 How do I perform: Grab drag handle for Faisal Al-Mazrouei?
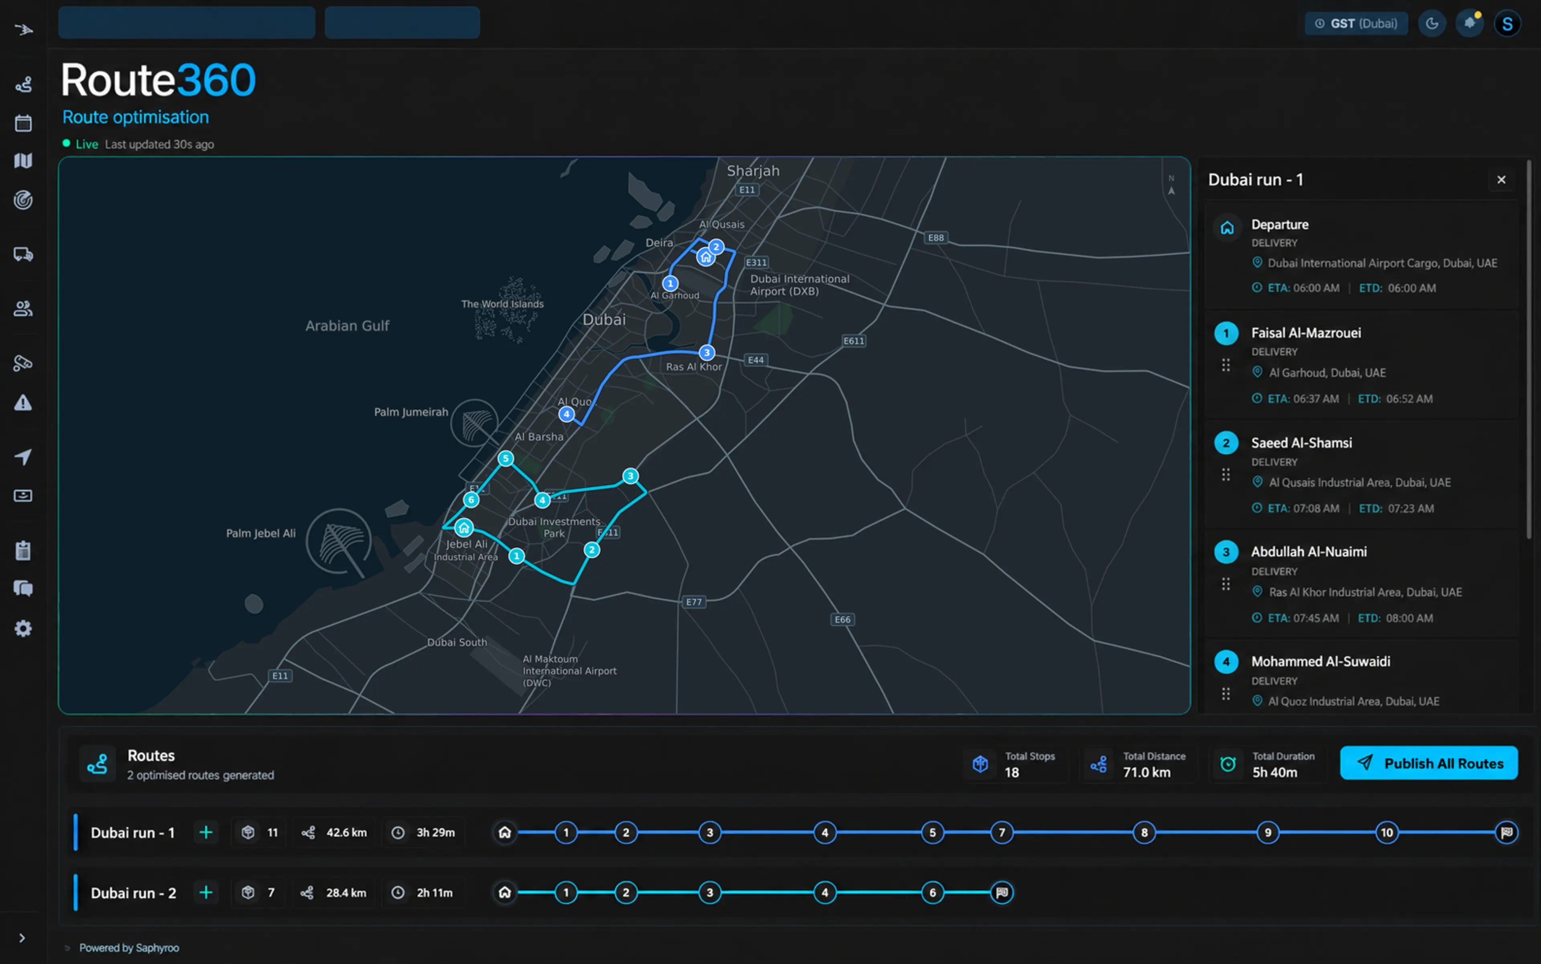[x=1226, y=365]
